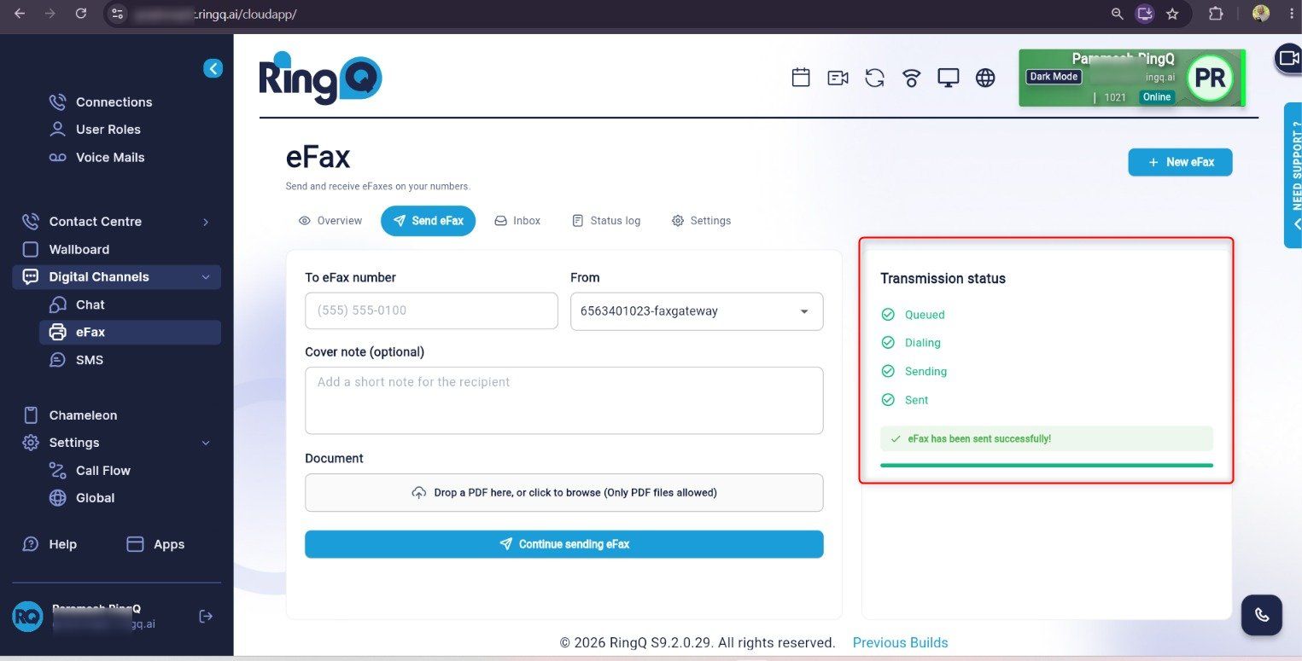Start a video meeting from header camera icon
Image resolution: width=1302 pixels, height=661 pixels.
tap(838, 78)
